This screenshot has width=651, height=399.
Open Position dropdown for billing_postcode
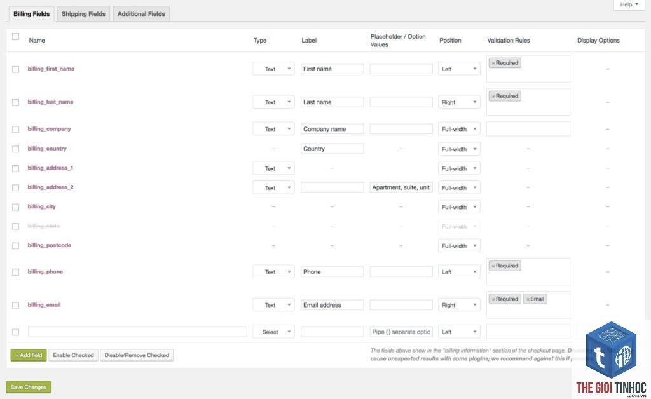459,245
